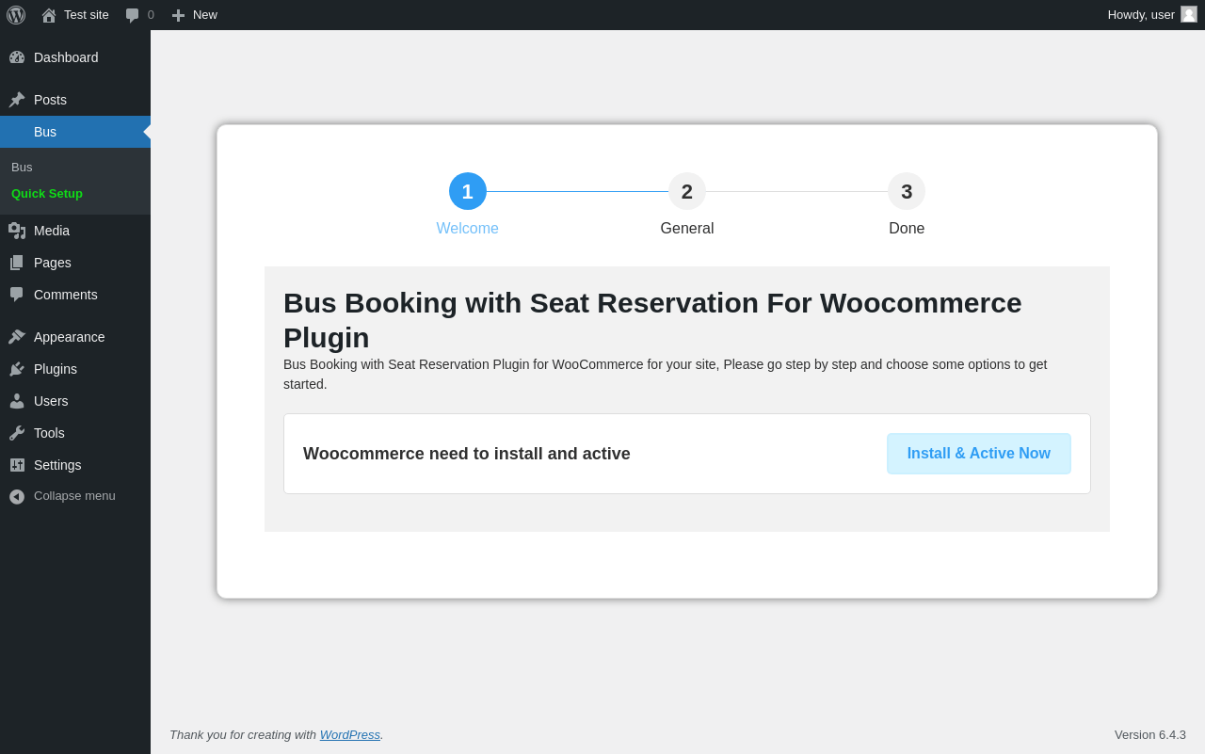Click the Test site home icon

coord(49,15)
